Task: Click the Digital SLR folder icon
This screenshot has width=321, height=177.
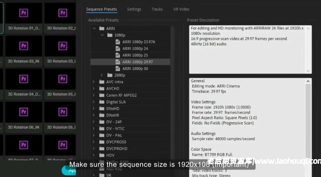Action: 102,102
